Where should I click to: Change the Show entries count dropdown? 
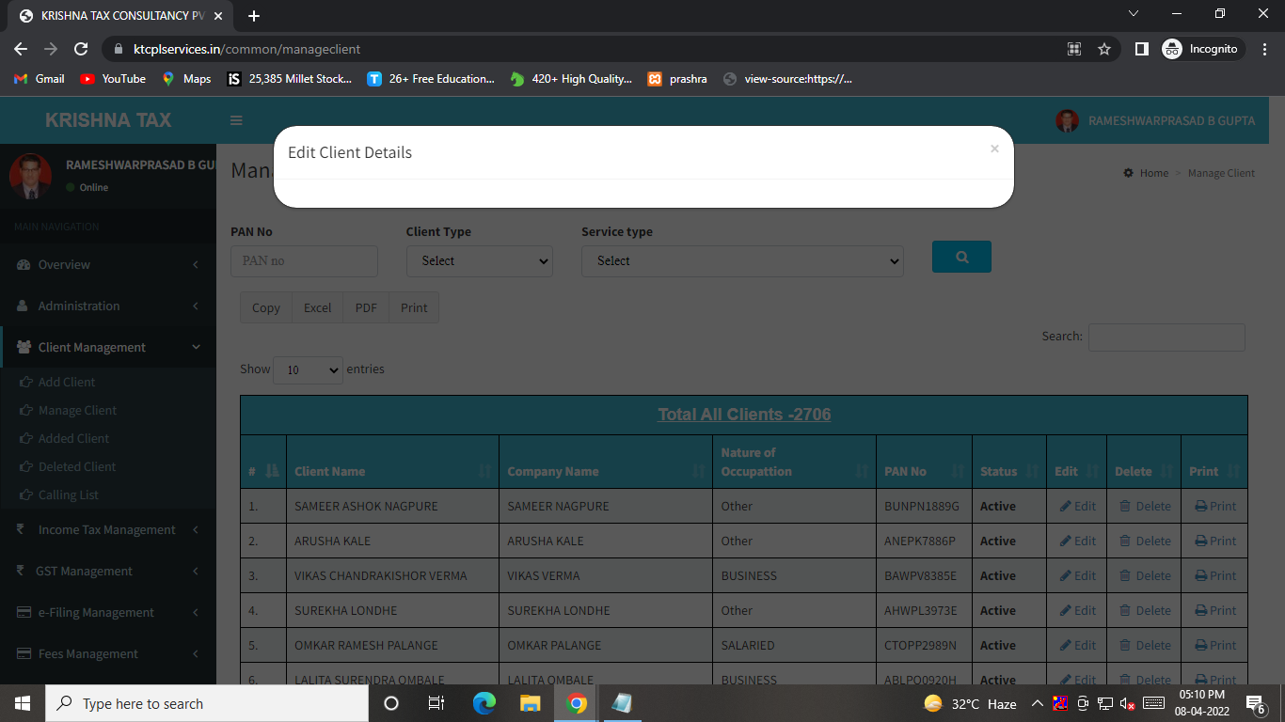click(308, 370)
